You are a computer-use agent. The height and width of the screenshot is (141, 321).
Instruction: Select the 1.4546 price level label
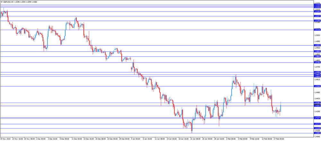click(x=317, y=86)
